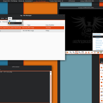Rotate image counterclockwise in viewer
The image size is (103, 103).
pos(86,52)
